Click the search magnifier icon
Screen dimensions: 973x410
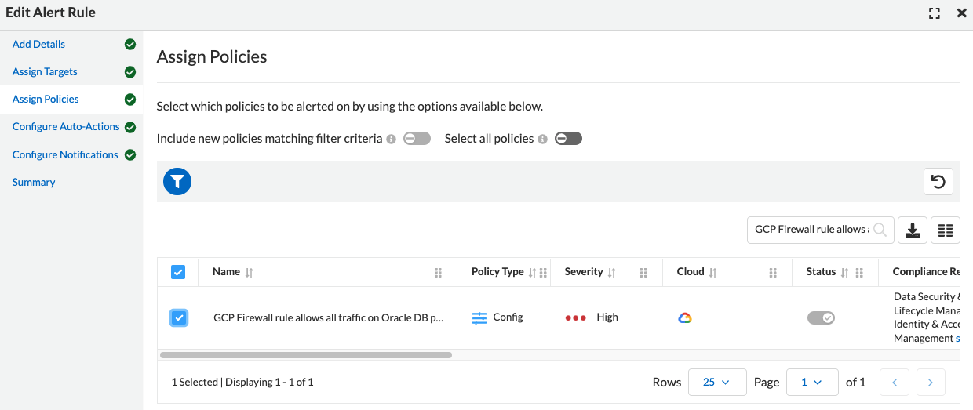click(880, 230)
